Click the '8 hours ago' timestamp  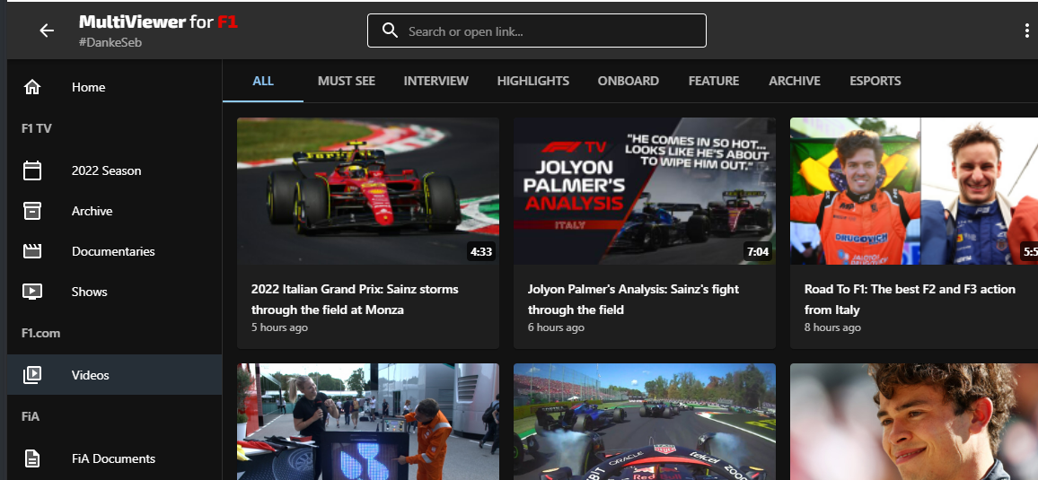832,327
